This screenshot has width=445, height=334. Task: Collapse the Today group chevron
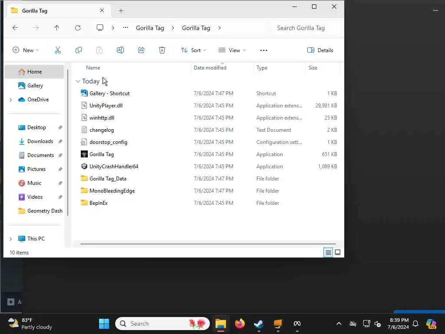click(x=78, y=81)
